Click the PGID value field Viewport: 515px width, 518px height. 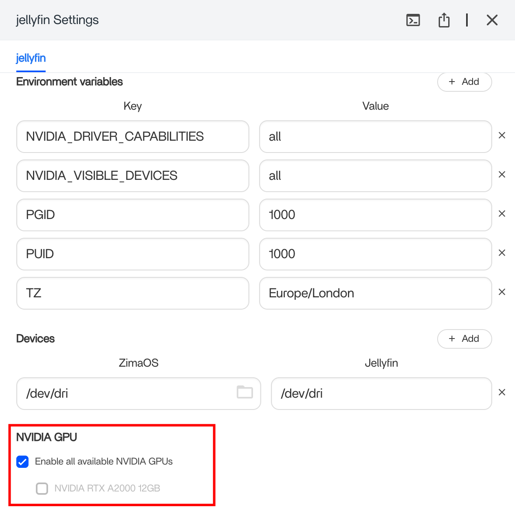click(x=375, y=215)
